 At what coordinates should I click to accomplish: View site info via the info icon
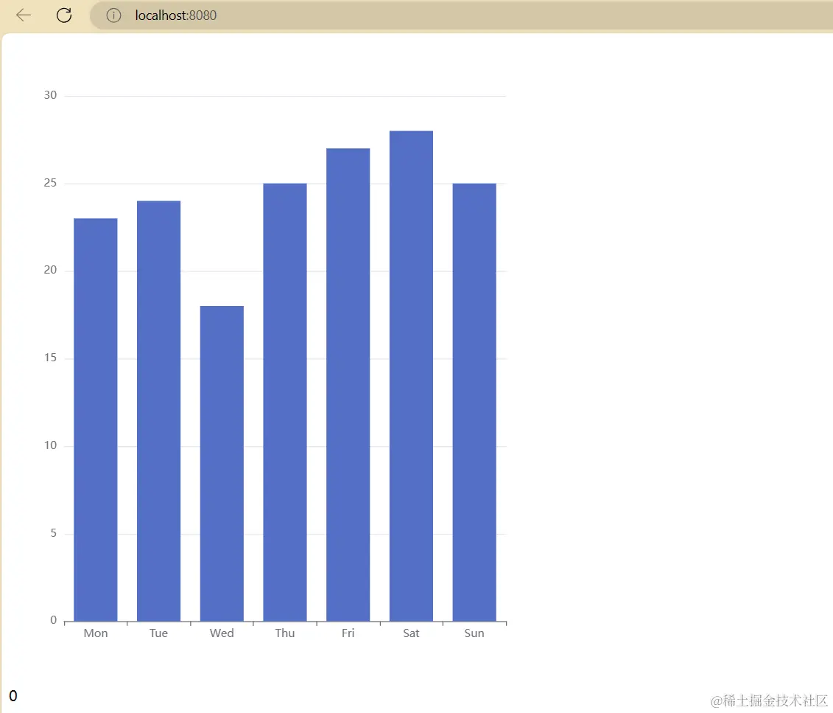point(113,15)
